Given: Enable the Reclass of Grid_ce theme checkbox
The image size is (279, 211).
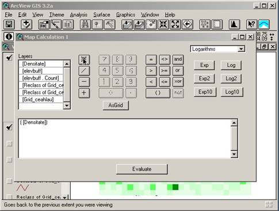Looking at the screenshot, I should (x=9, y=197).
